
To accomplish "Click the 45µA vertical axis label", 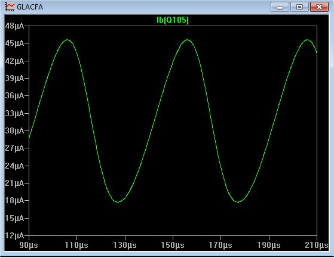I will click(14, 43).
